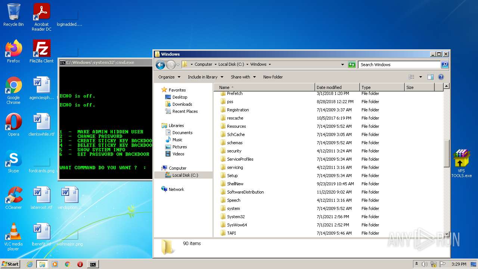Refresh the Windows folder view
Screen dimensions: 478x269
(x=352, y=65)
